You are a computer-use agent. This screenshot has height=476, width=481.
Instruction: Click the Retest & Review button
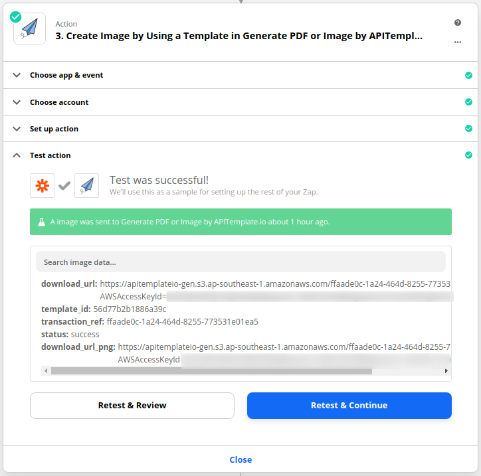[x=132, y=405]
